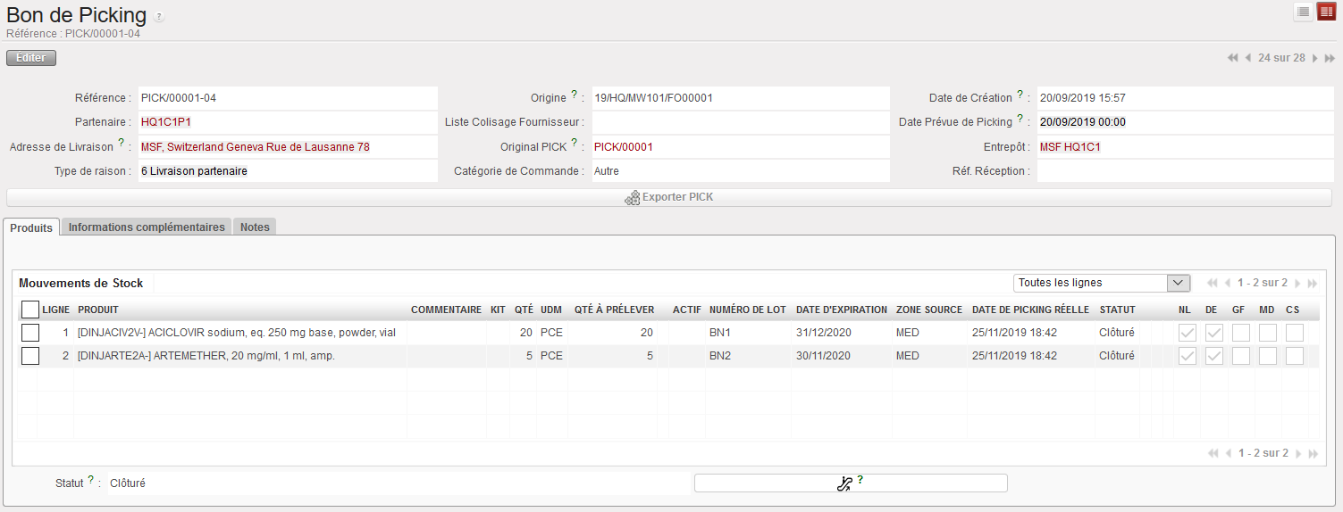1343x512 pixels.
Task: Jump to first record arrow
Action: tap(1232, 58)
